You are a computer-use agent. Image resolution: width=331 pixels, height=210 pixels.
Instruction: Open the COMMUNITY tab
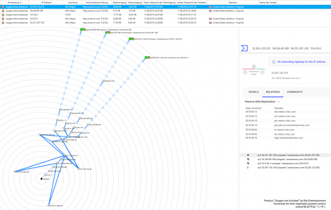(294, 92)
